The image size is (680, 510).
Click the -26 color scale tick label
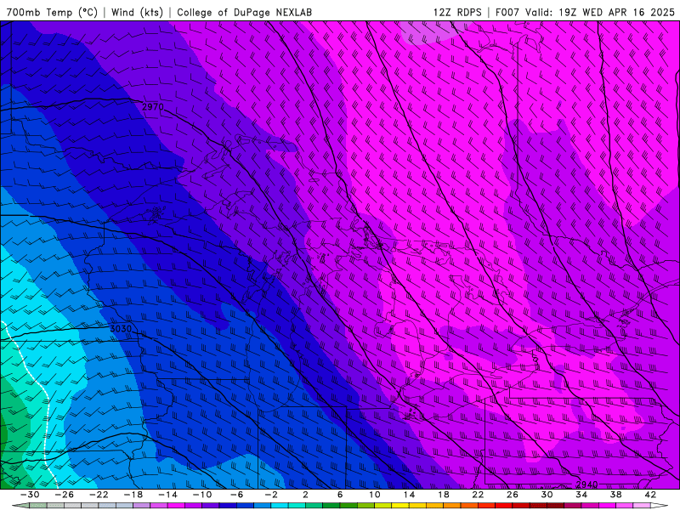pos(65,495)
